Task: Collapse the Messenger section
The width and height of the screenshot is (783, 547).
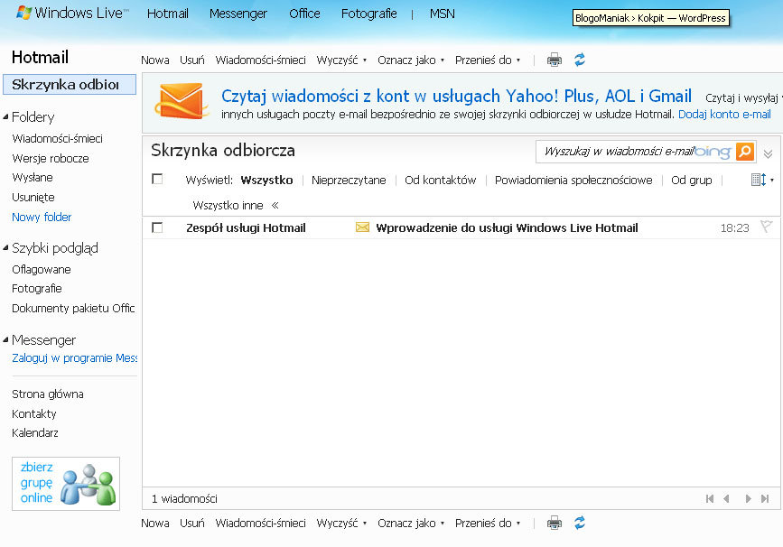Action: tap(6, 340)
